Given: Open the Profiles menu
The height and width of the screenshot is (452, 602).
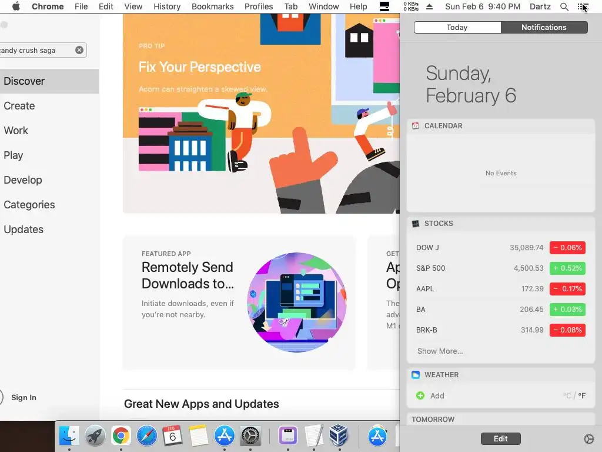Looking at the screenshot, I should [x=259, y=6].
